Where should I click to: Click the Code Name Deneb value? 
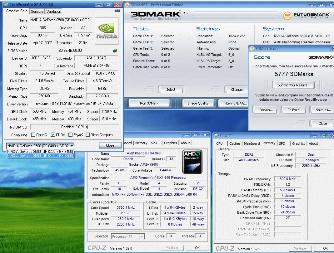(128, 159)
